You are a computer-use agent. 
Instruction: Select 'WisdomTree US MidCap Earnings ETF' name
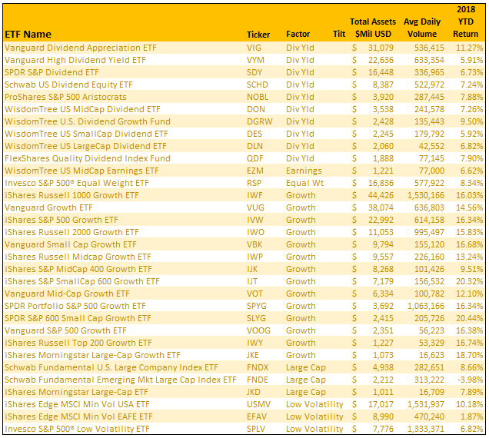81,171
